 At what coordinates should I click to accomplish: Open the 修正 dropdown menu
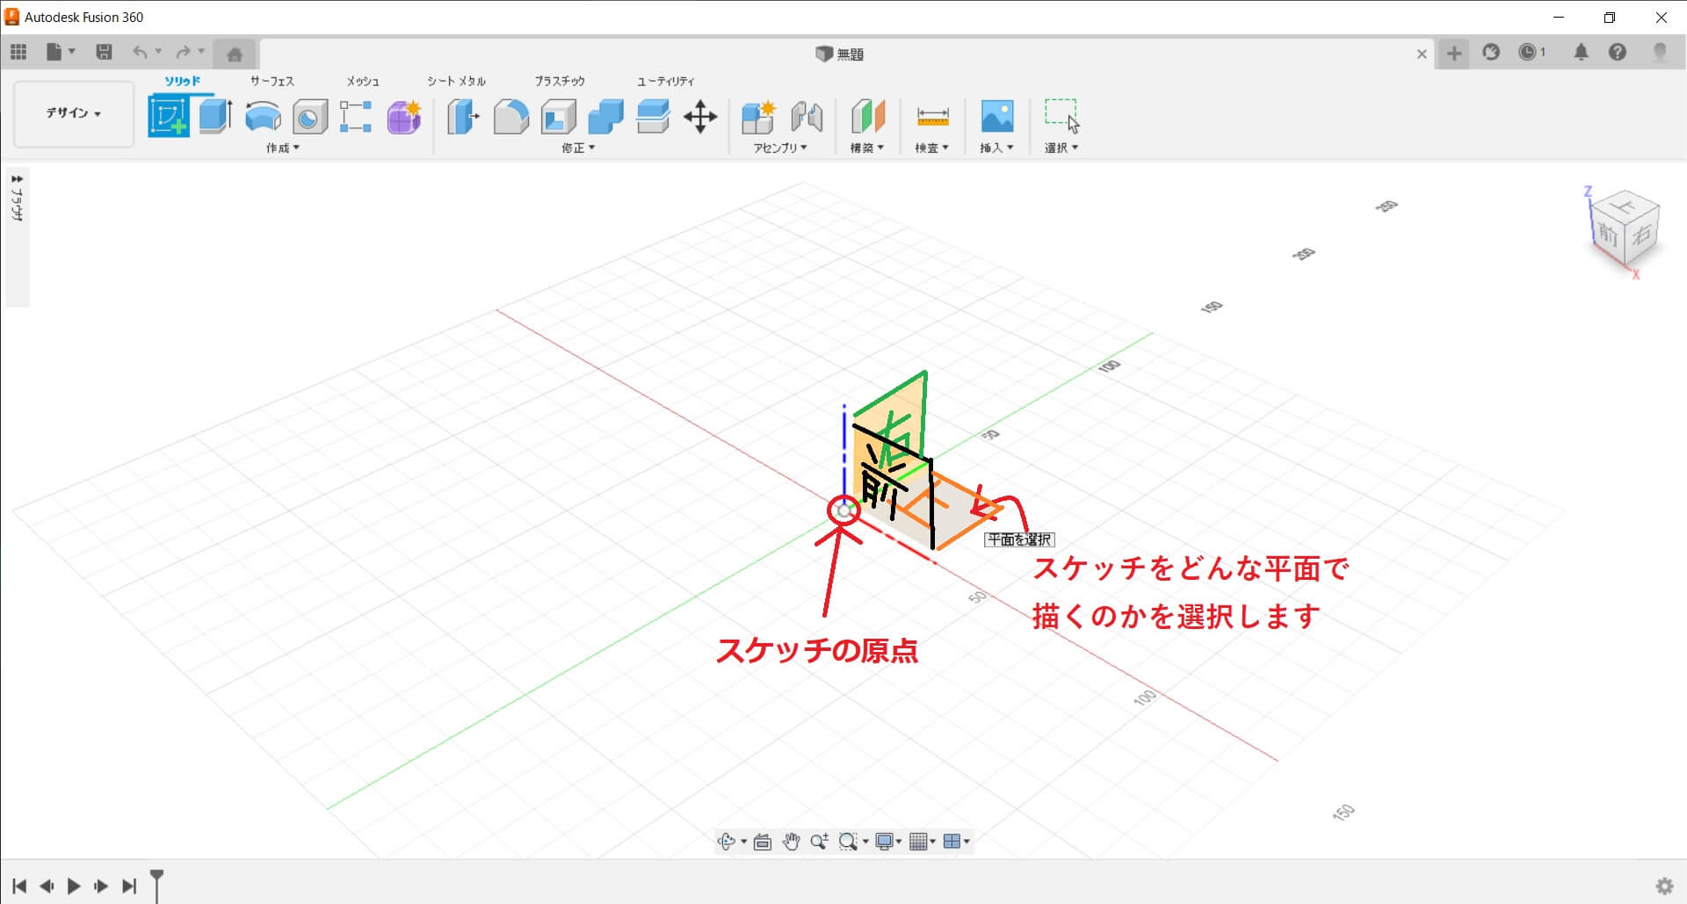578,148
